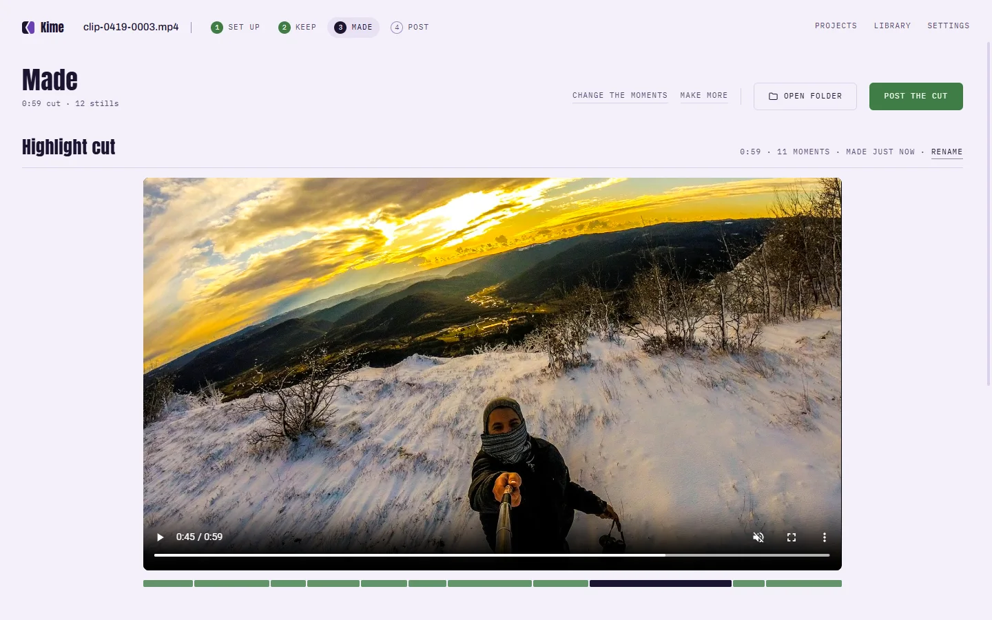The height and width of the screenshot is (620, 992).
Task: Click Post the Cut button
Action: tap(916, 96)
